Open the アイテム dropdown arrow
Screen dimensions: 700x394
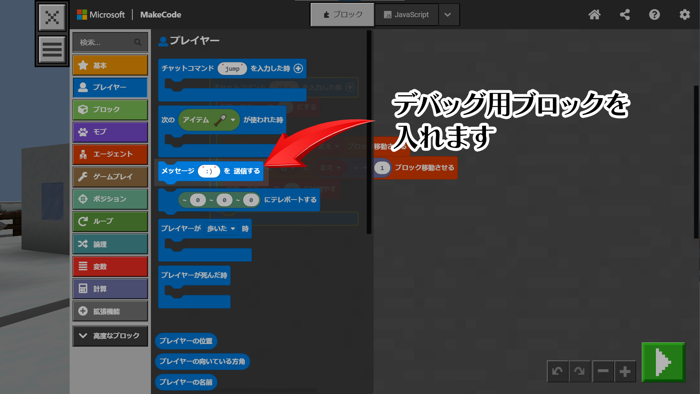click(x=233, y=120)
